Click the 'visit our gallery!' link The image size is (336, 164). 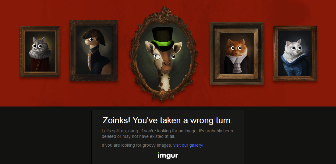(188, 145)
